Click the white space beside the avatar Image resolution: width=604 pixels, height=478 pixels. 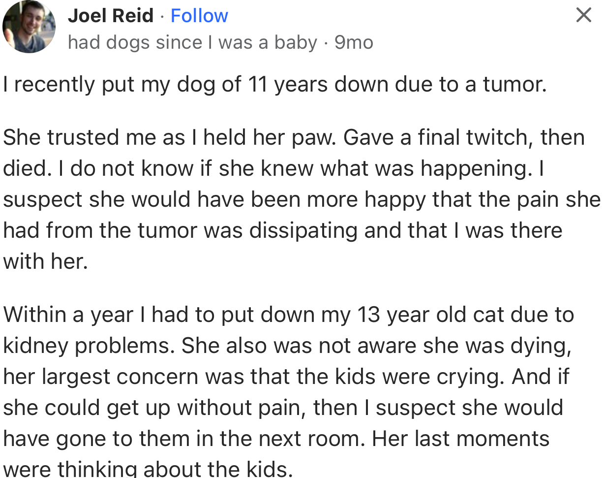[x=61, y=7]
